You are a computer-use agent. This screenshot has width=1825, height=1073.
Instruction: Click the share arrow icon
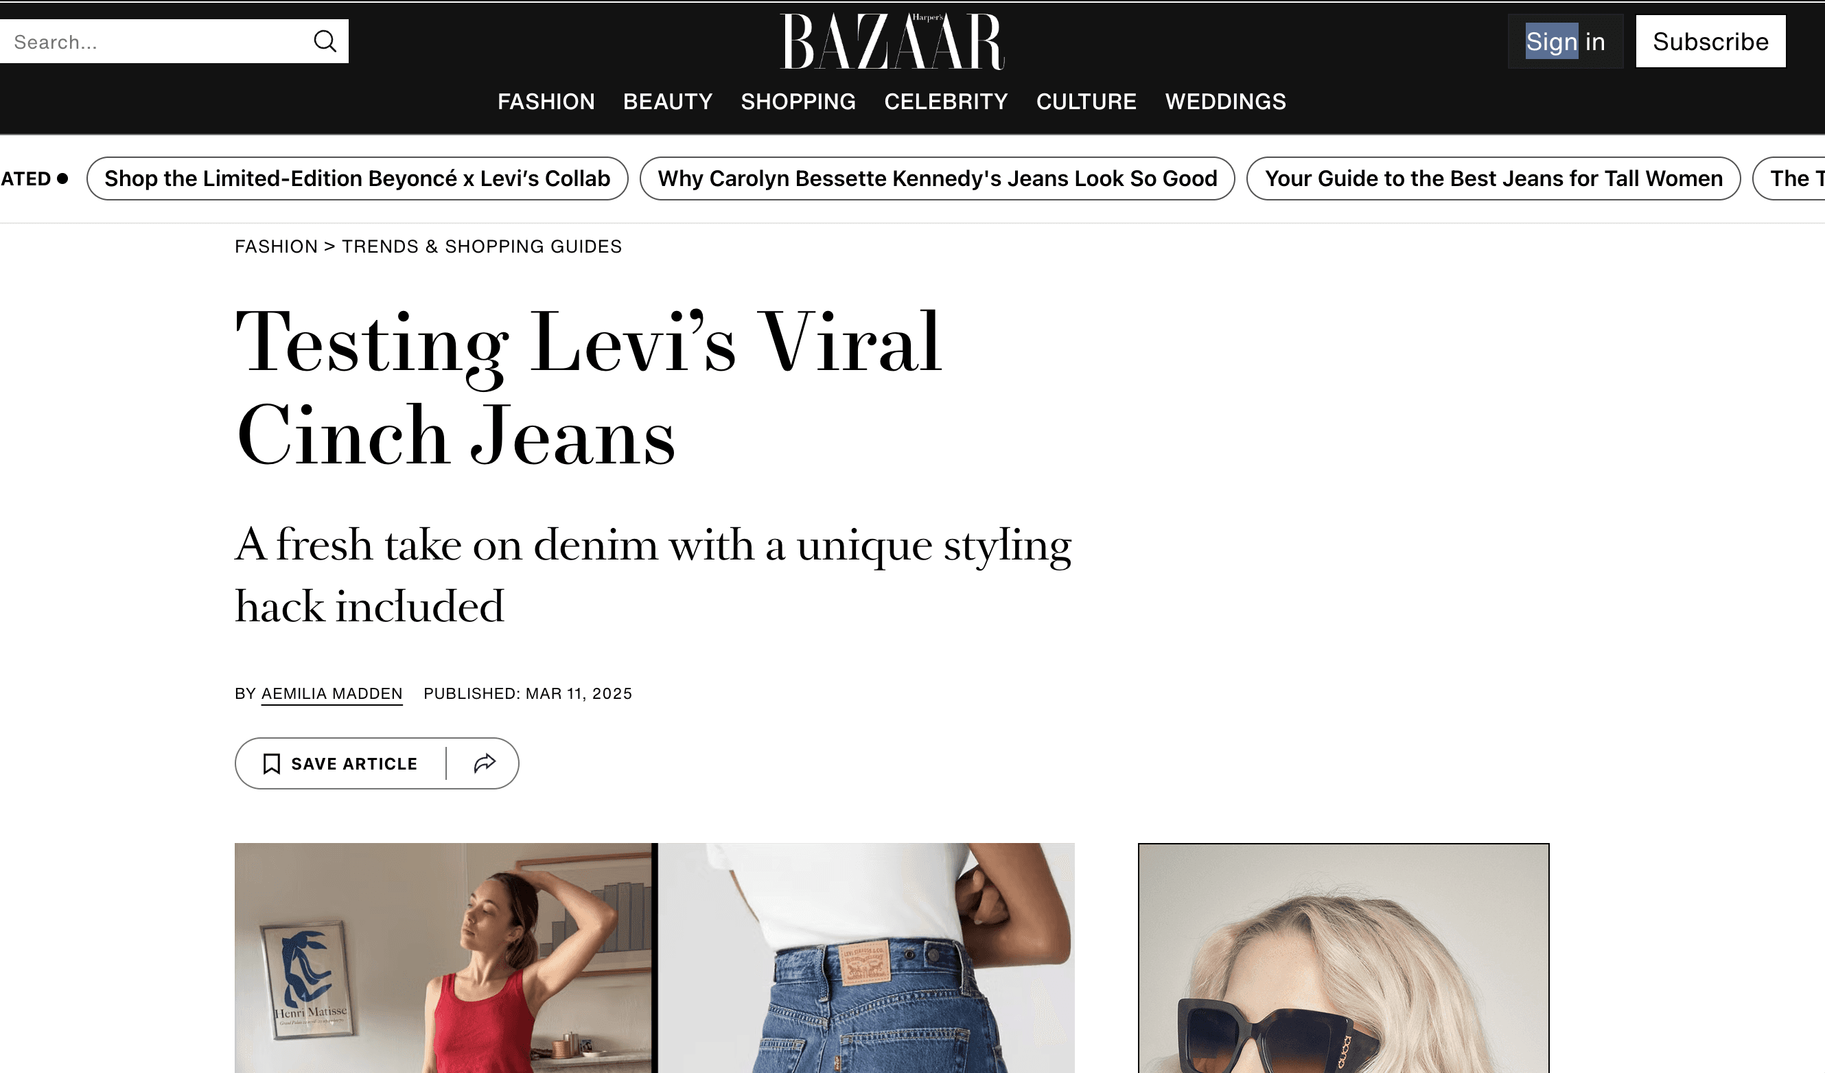pos(485,763)
